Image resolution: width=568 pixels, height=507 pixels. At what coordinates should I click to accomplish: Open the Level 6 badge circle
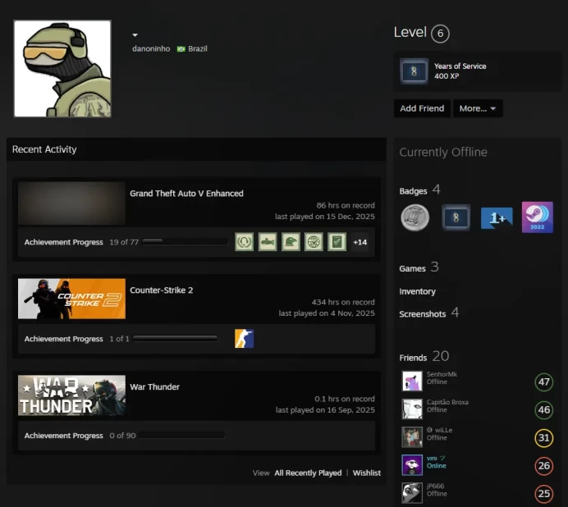coord(440,34)
